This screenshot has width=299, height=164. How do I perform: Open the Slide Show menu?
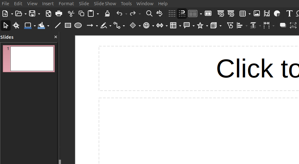click(x=105, y=4)
